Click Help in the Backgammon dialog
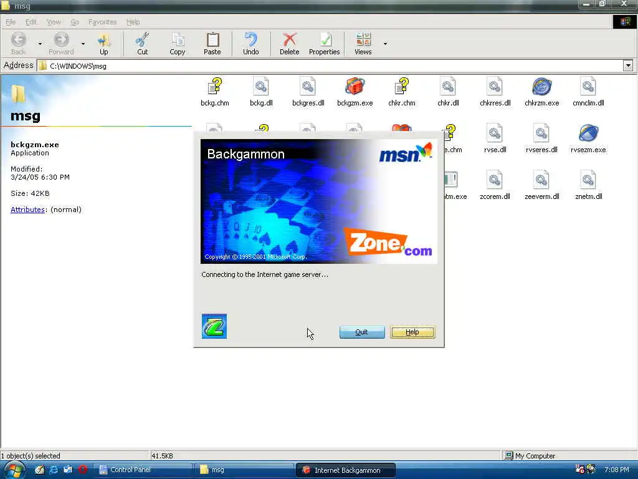The image size is (638, 479). tap(412, 332)
